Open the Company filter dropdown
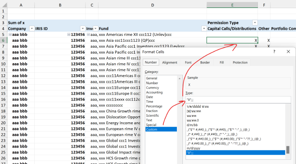The height and width of the screenshot is (164, 296). (x=31, y=29)
